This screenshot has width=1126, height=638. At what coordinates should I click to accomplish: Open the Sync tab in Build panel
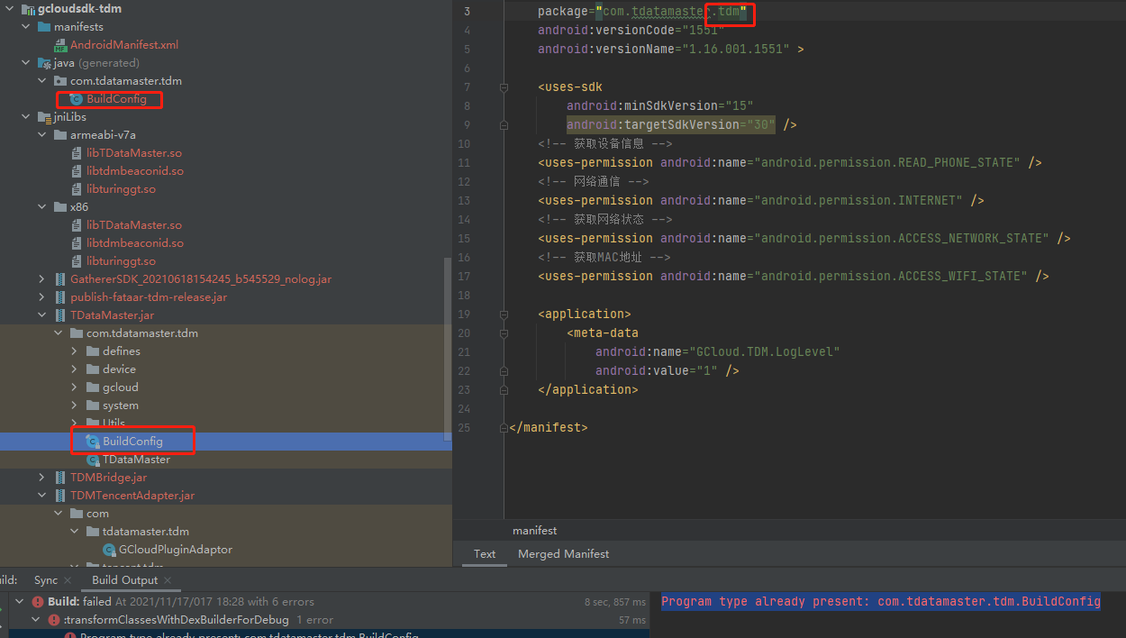(x=45, y=580)
